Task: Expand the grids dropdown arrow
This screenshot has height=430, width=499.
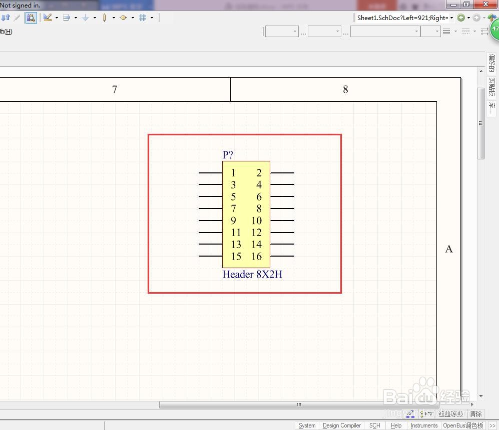Action: [152, 18]
